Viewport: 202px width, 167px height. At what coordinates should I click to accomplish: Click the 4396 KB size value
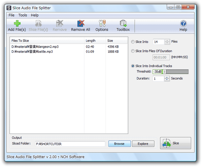(x=113, y=47)
